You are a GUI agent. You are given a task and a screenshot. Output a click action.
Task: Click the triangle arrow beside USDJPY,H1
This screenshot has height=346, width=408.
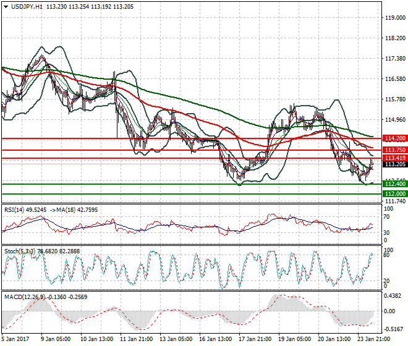pyautogui.click(x=6, y=6)
